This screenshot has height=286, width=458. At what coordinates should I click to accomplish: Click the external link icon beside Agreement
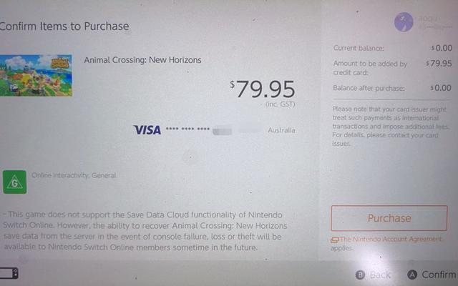pos(335,240)
